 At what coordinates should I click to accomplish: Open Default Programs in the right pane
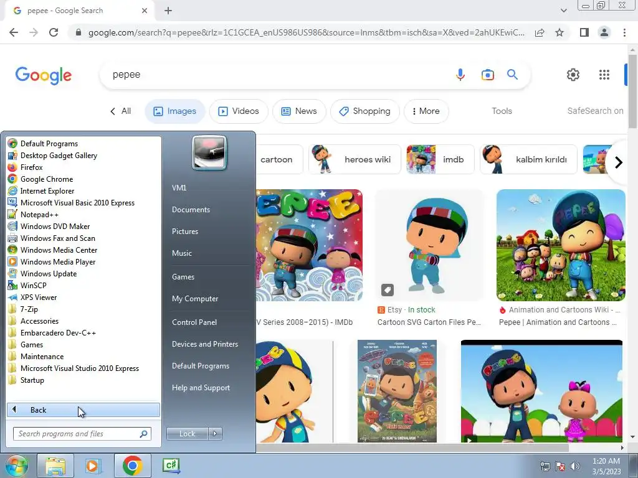200,366
